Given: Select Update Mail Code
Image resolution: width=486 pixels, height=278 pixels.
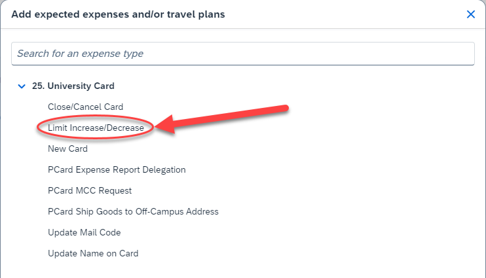Looking at the screenshot, I should click(84, 232).
